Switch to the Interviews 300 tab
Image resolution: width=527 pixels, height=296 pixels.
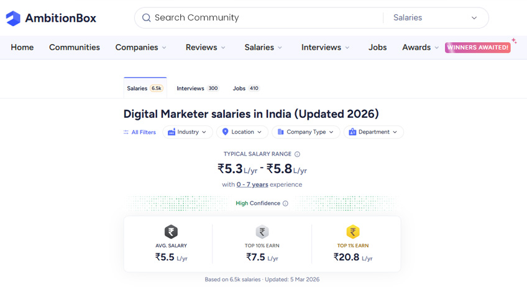click(x=198, y=88)
